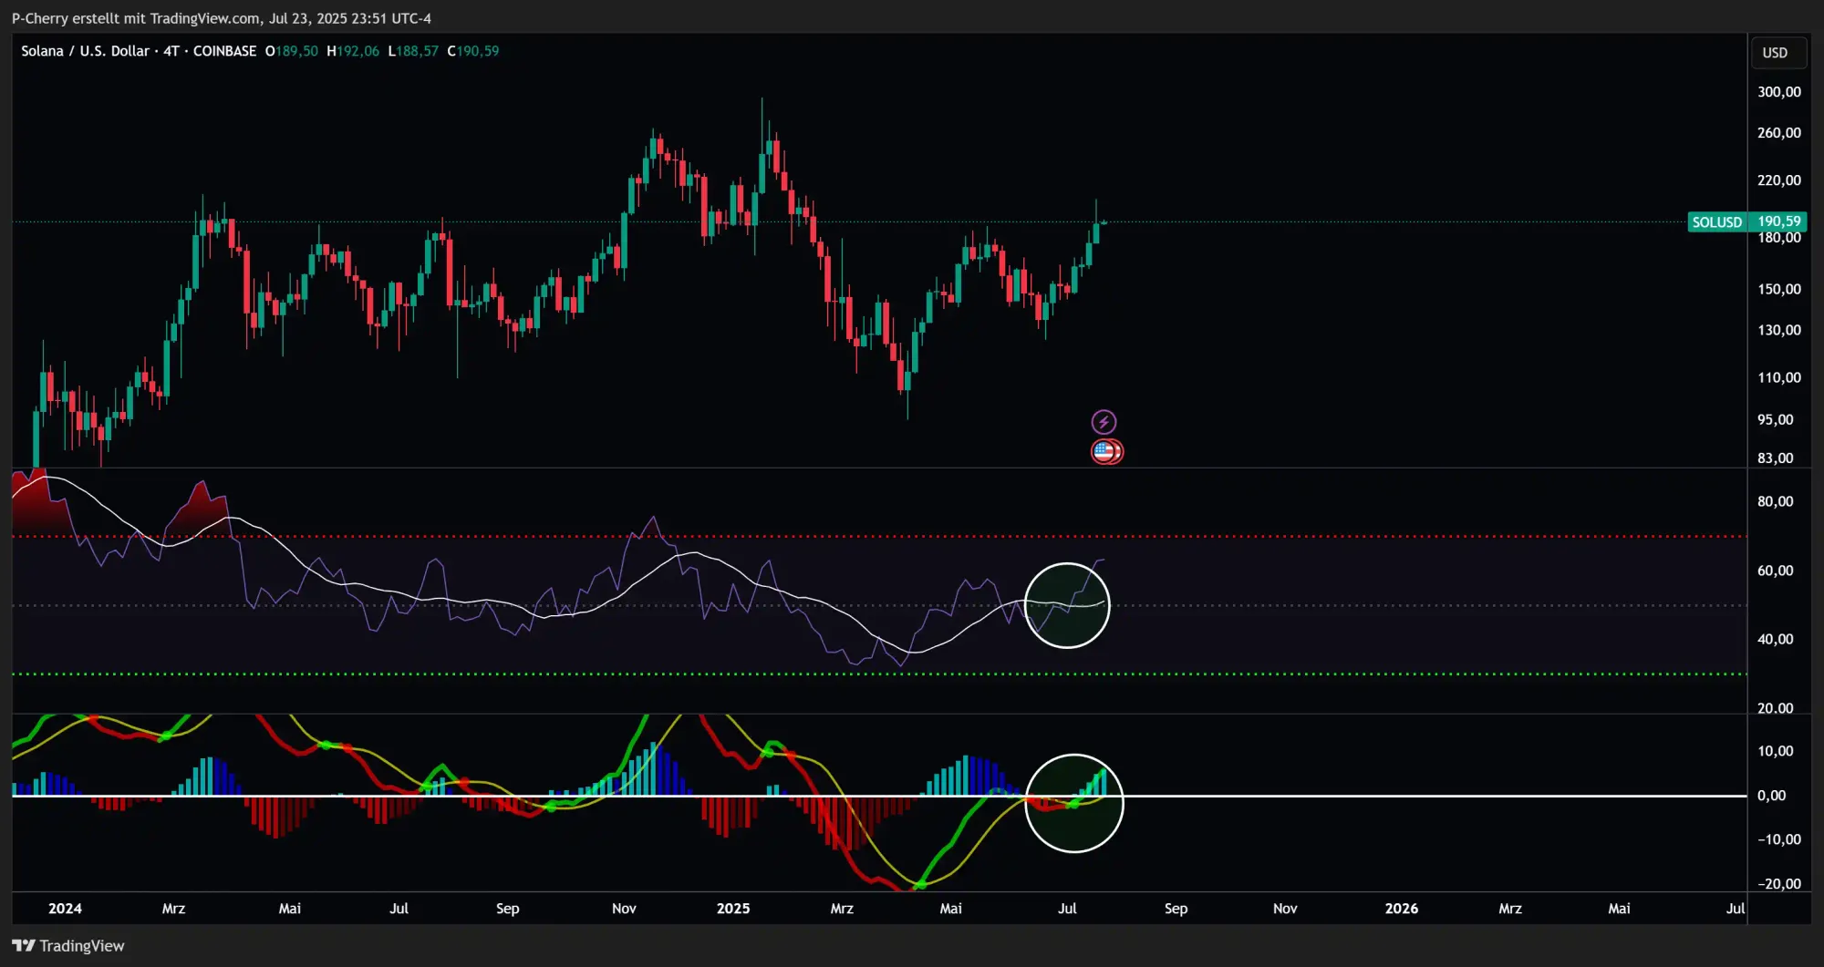Click the 83,00 price axis label
The height and width of the screenshot is (967, 1824).
coord(1776,458)
